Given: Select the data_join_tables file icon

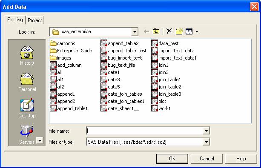Looking at the screenshot, I should 104,94.
